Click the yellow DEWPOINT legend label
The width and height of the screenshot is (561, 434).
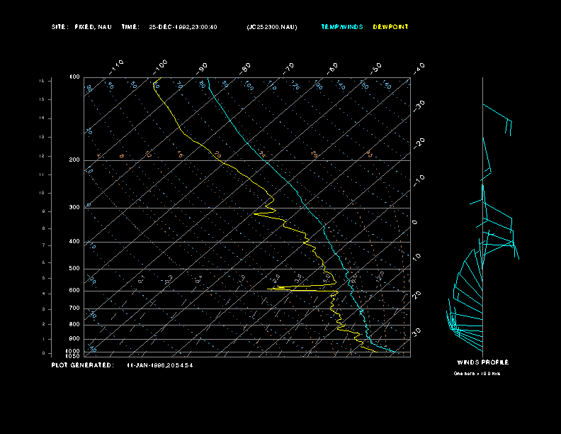click(x=390, y=27)
